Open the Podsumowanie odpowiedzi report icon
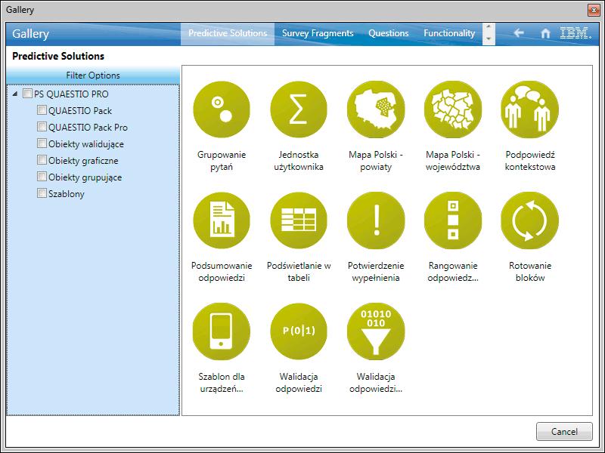The image size is (605, 453). pyautogui.click(x=222, y=220)
